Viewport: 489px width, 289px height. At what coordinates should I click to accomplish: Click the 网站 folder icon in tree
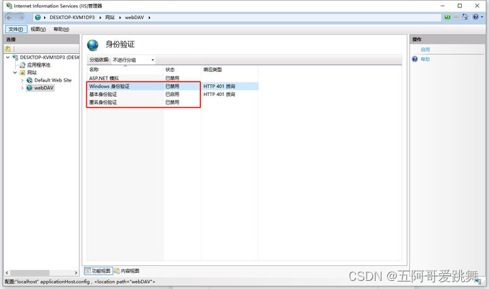click(22, 73)
